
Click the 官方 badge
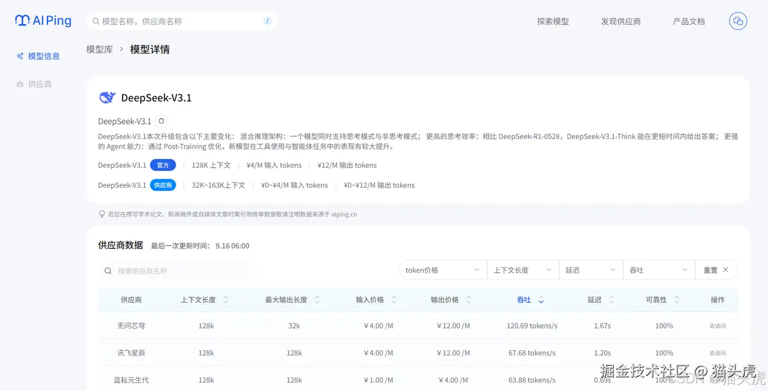tap(163, 165)
